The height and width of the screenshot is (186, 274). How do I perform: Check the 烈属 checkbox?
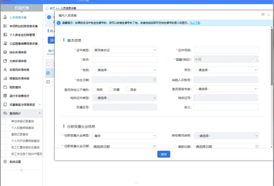pyautogui.click(x=110, y=90)
